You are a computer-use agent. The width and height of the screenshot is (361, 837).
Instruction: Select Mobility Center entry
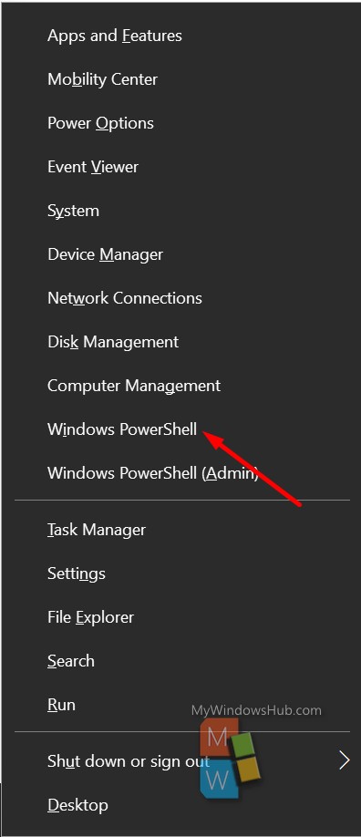(181, 79)
